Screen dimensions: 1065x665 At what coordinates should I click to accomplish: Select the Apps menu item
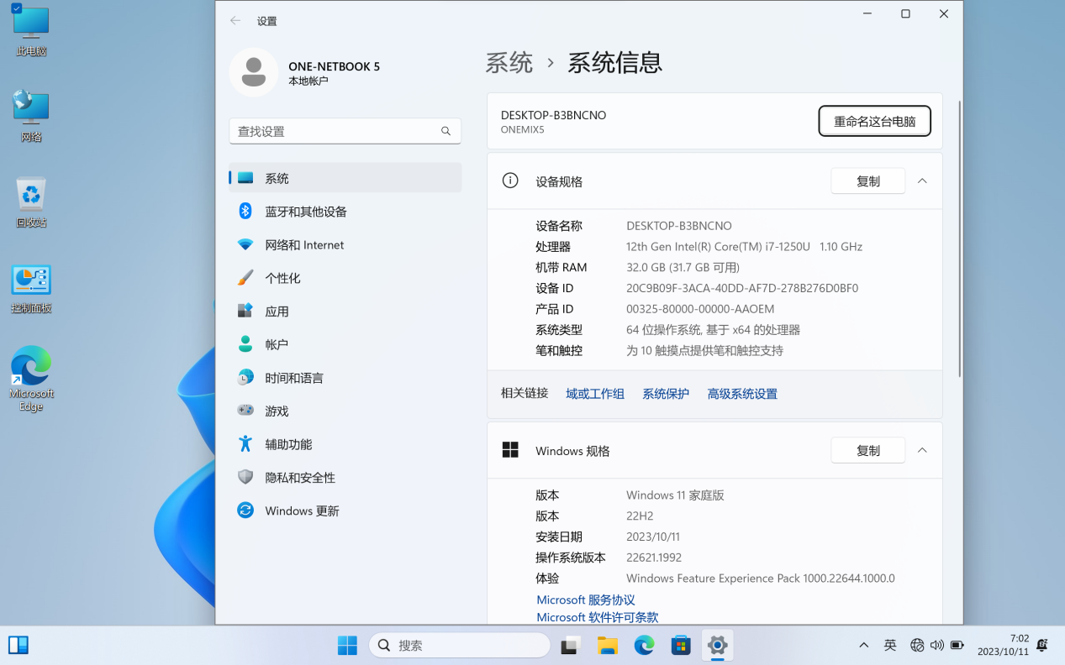(x=277, y=312)
